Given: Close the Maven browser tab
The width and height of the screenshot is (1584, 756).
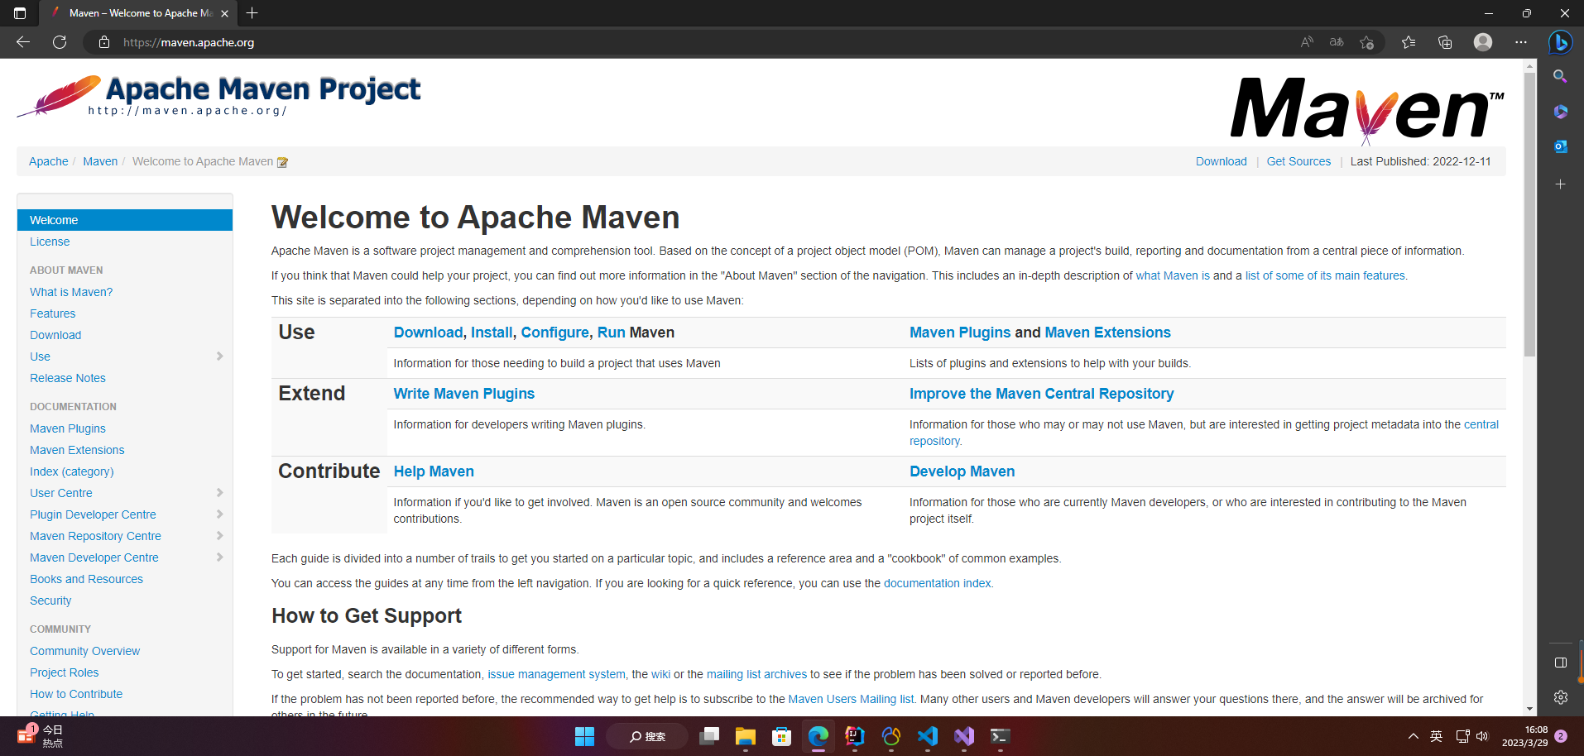Looking at the screenshot, I should pyautogui.click(x=224, y=13).
